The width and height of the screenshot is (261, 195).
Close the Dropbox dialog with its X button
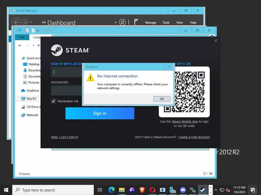169,67
